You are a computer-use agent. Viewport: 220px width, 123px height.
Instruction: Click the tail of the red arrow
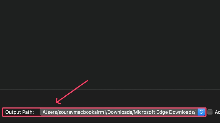(x=87, y=80)
